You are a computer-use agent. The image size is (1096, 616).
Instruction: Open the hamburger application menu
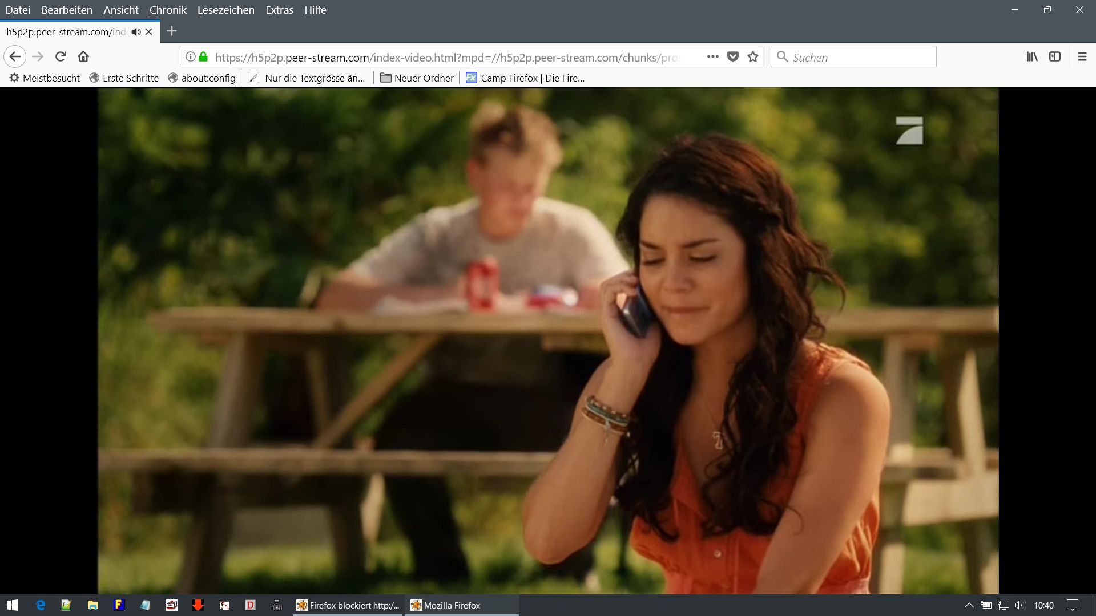[x=1082, y=56]
